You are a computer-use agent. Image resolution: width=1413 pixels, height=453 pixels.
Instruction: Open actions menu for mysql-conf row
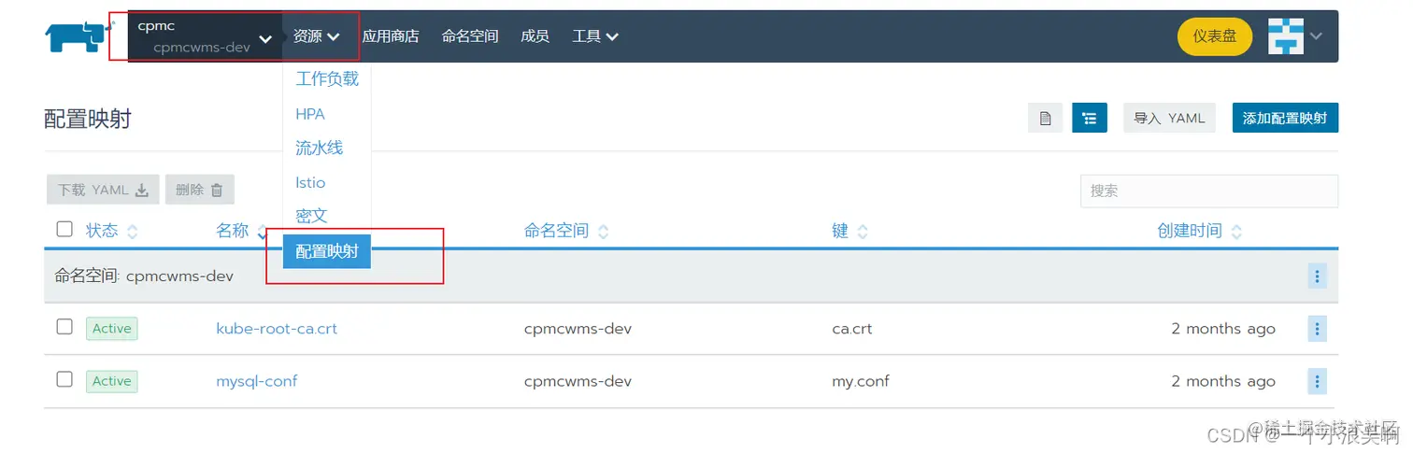point(1317,381)
